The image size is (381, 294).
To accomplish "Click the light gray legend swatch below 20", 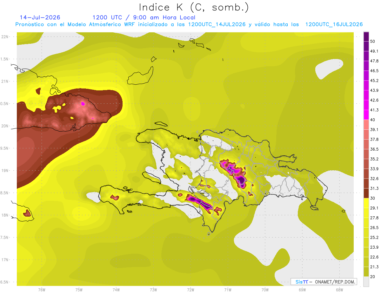I will (366, 281).
